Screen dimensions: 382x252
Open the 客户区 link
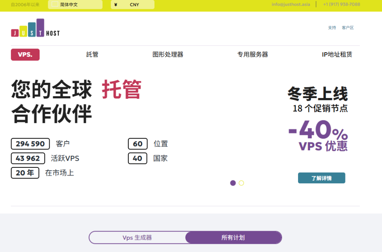[x=348, y=28]
